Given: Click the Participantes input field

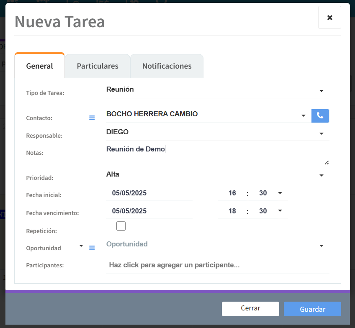Looking at the screenshot, I should pyautogui.click(x=217, y=265).
